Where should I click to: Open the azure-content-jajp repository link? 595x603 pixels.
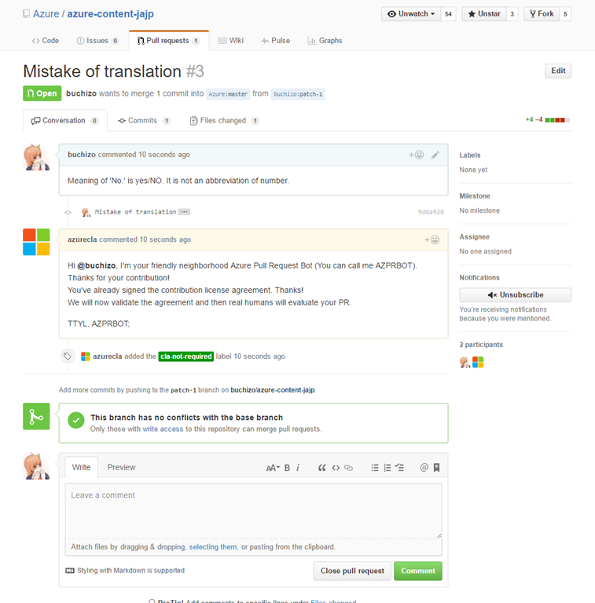point(111,14)
